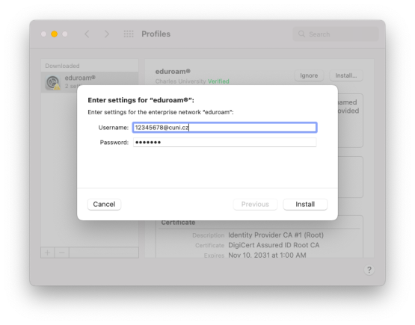The width and height of the screenshot is (415, 325).
Task: Click the Install... button in Profiles window
Action: pos(346,75)
